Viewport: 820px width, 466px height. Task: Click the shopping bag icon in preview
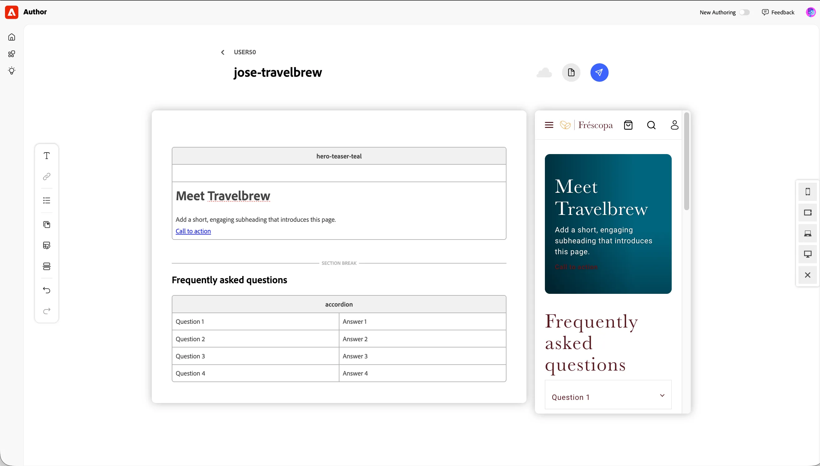(x=628, y=125)
